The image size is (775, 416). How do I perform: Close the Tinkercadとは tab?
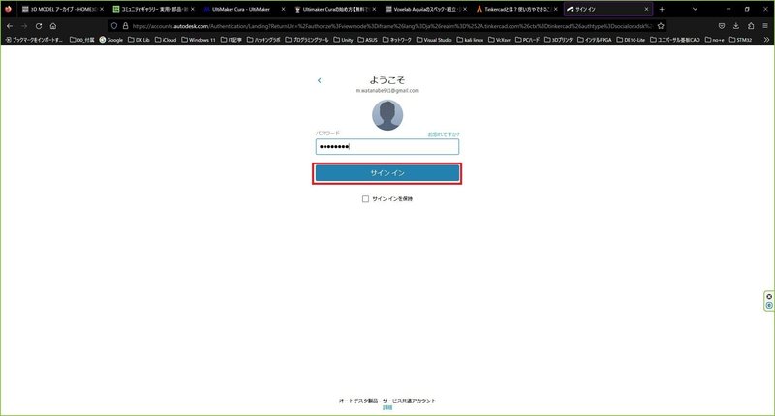coord(555,9)
